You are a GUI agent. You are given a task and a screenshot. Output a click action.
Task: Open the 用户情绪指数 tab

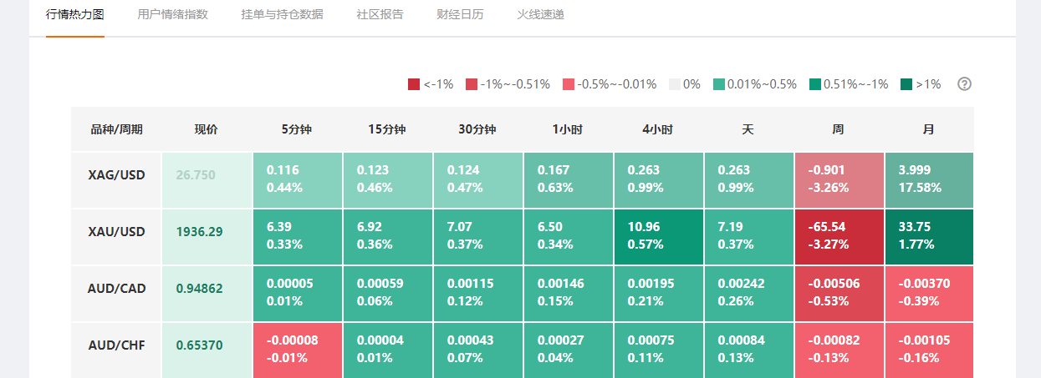pyautogui.click(x=172, y=15)
